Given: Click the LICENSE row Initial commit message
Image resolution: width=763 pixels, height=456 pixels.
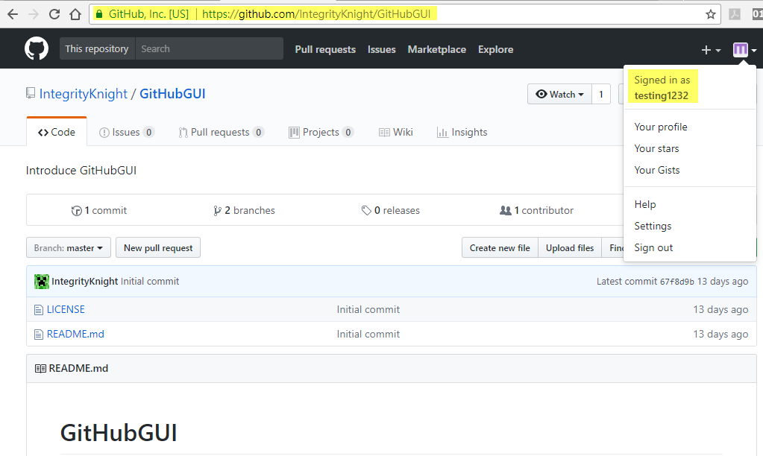Looking at the screenshot, I should pos(368,310).
